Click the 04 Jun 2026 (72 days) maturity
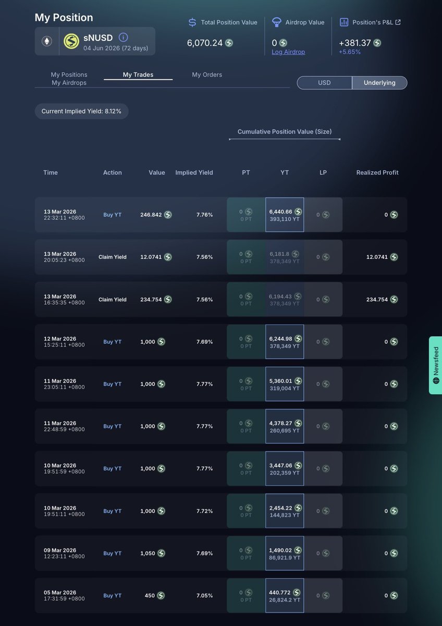 pos(116,49)
